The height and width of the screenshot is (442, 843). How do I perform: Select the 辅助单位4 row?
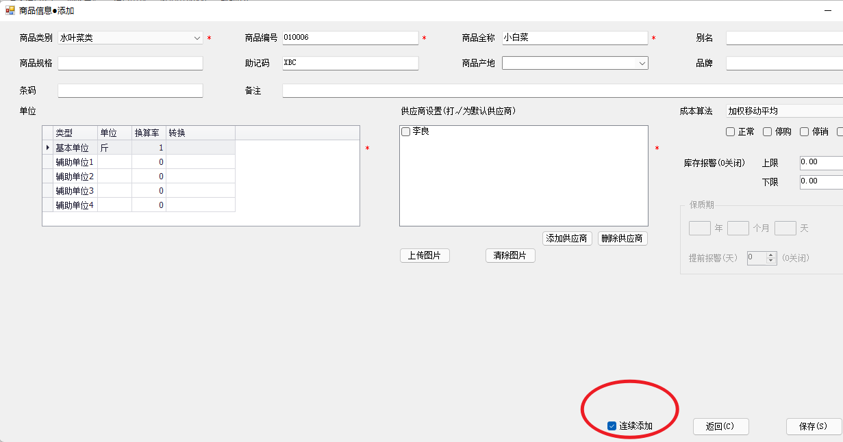138,205
